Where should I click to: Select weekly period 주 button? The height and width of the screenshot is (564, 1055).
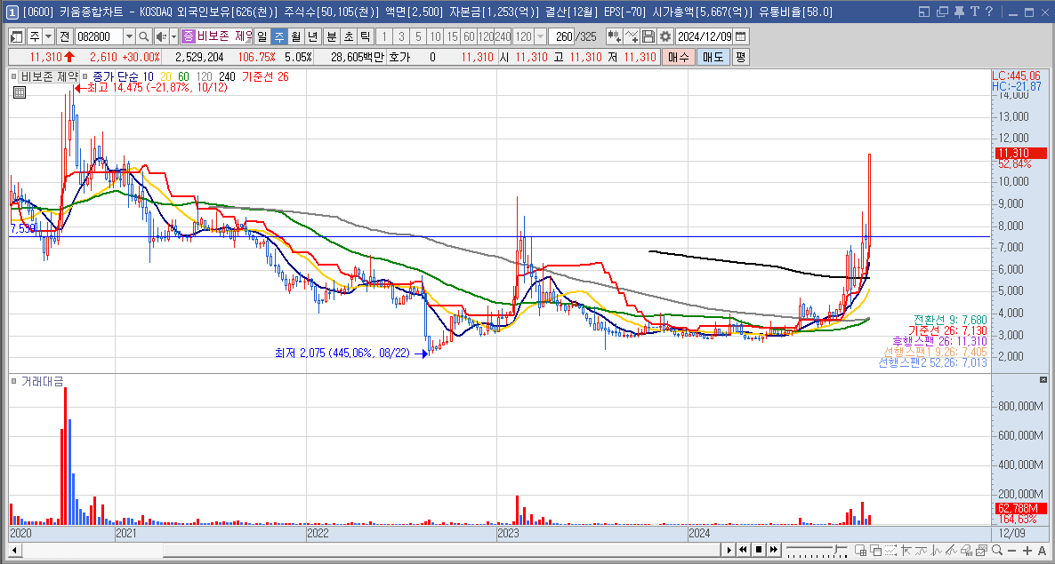click(279, 37)
